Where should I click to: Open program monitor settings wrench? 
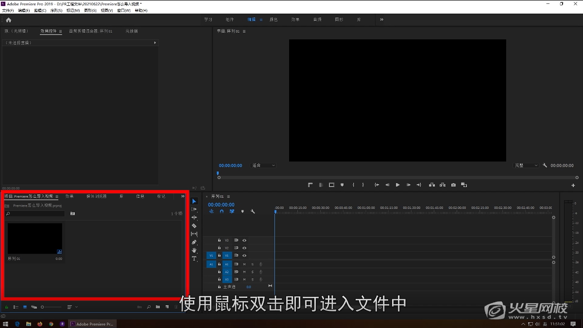tap(545, 165)
